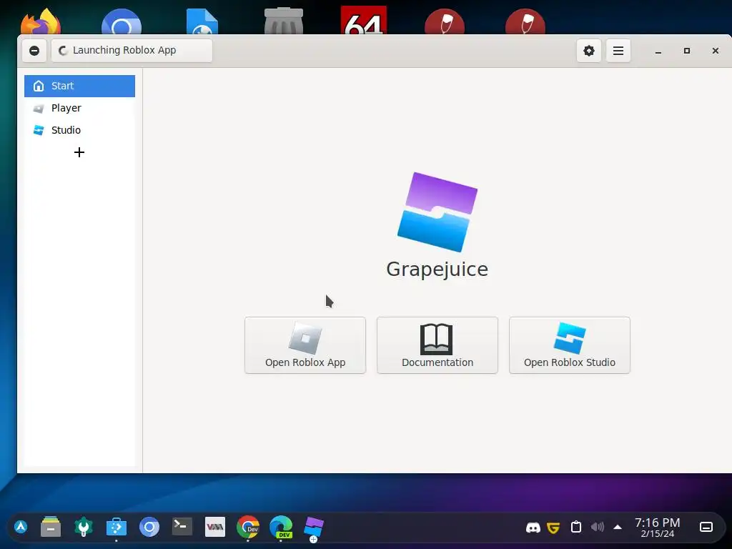Open the AIDA64 desktop icon

pyautogui.click(x=364, y=20)
